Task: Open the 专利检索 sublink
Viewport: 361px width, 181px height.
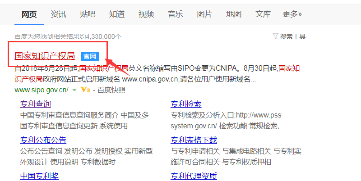Action: 186,104
